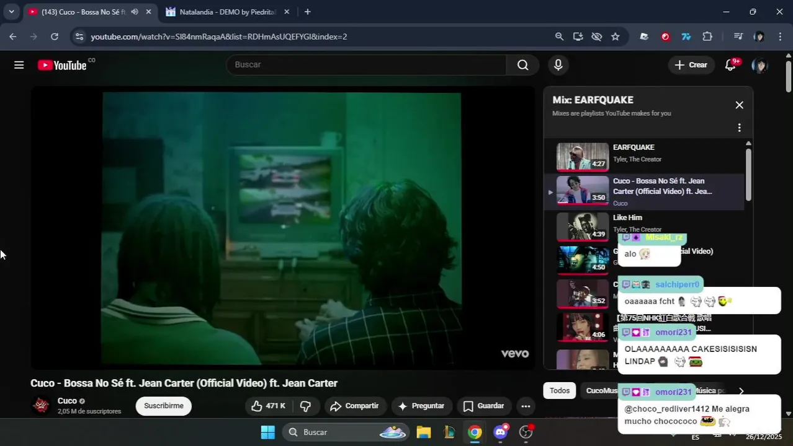793x446 pixels.
Task: Play Like Him from the mix
Action: click(643, 226)
